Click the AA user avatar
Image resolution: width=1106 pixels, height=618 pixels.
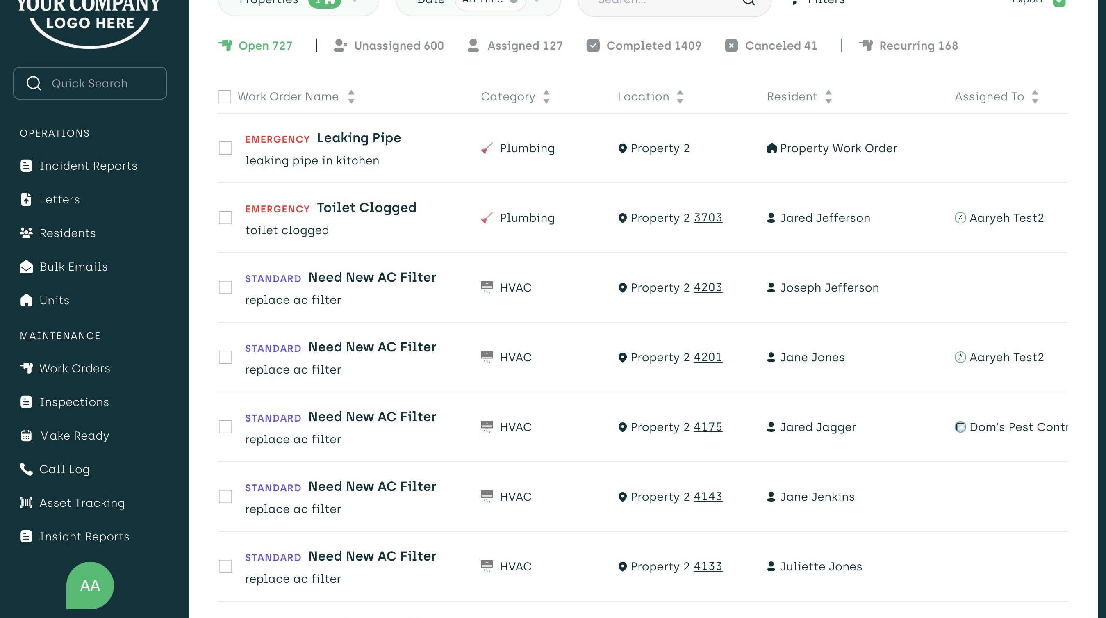click(90, 585)
